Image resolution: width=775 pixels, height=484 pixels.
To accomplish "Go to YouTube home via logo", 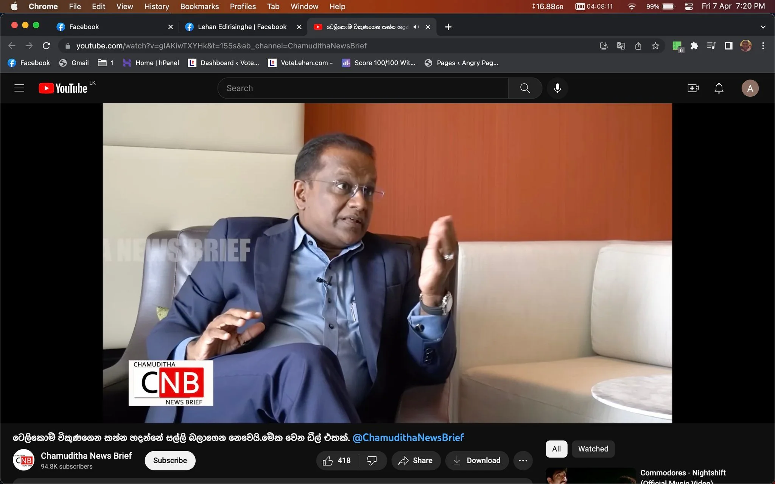I will (x=63, y=88).
